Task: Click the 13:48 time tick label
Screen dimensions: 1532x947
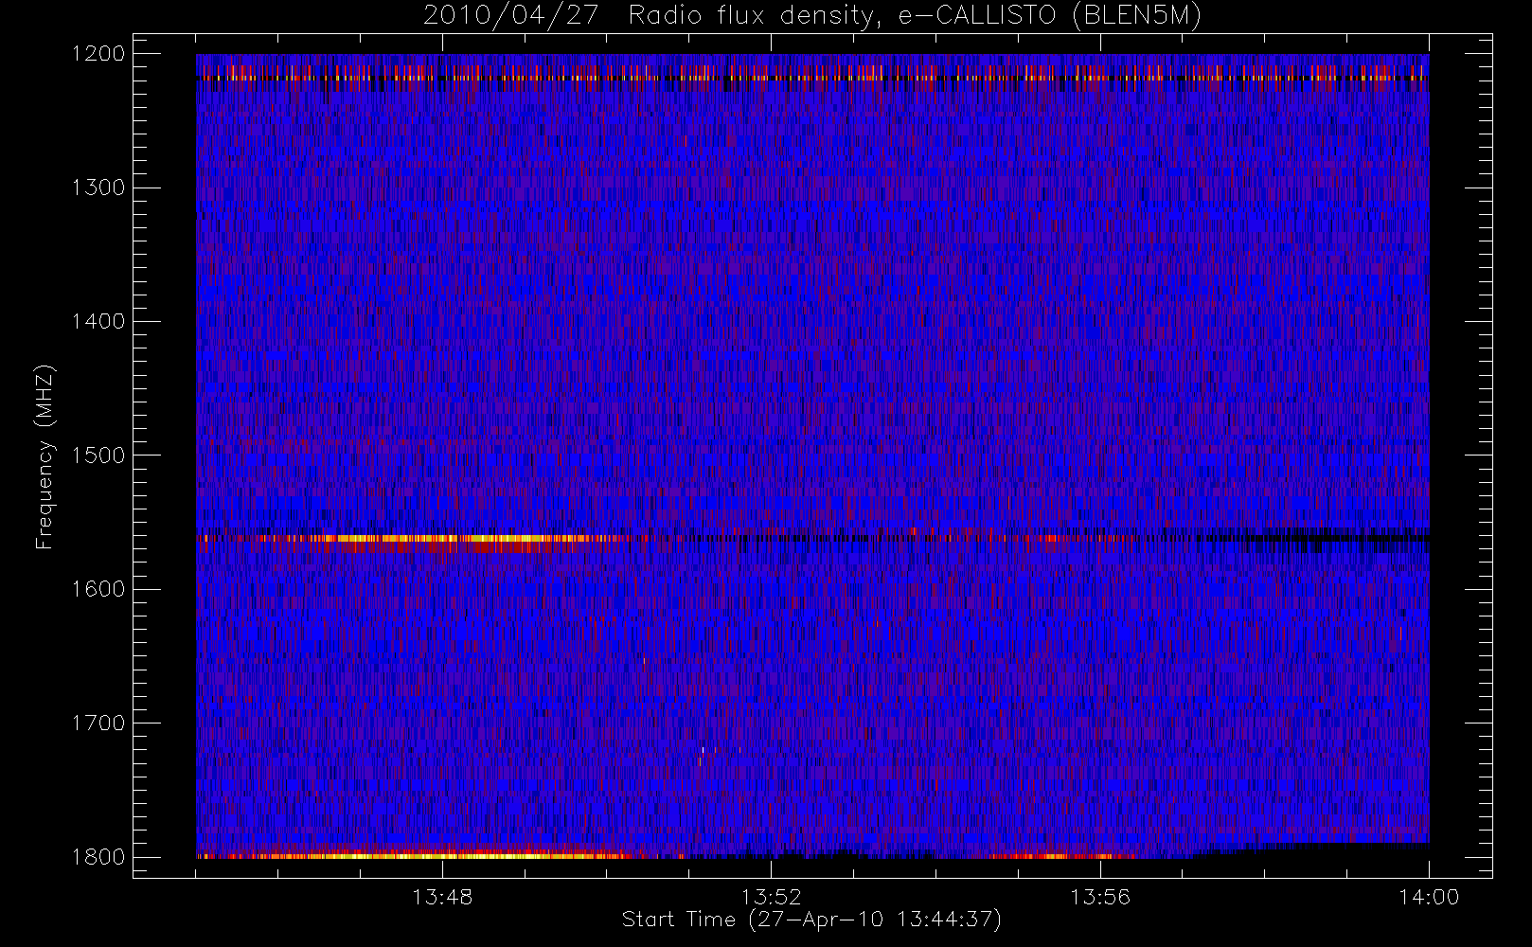Action: [x=442, y=897]
